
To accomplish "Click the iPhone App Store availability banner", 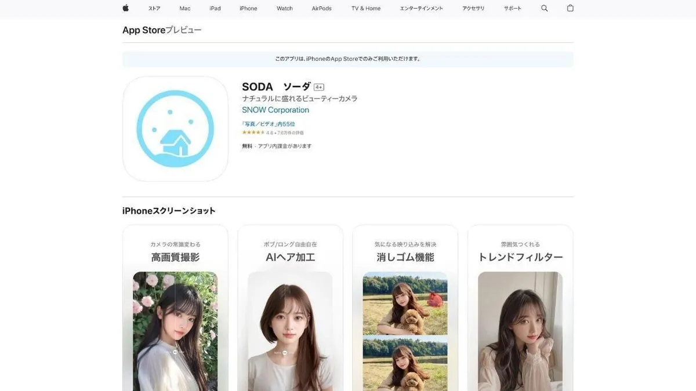I will point(348,59).
